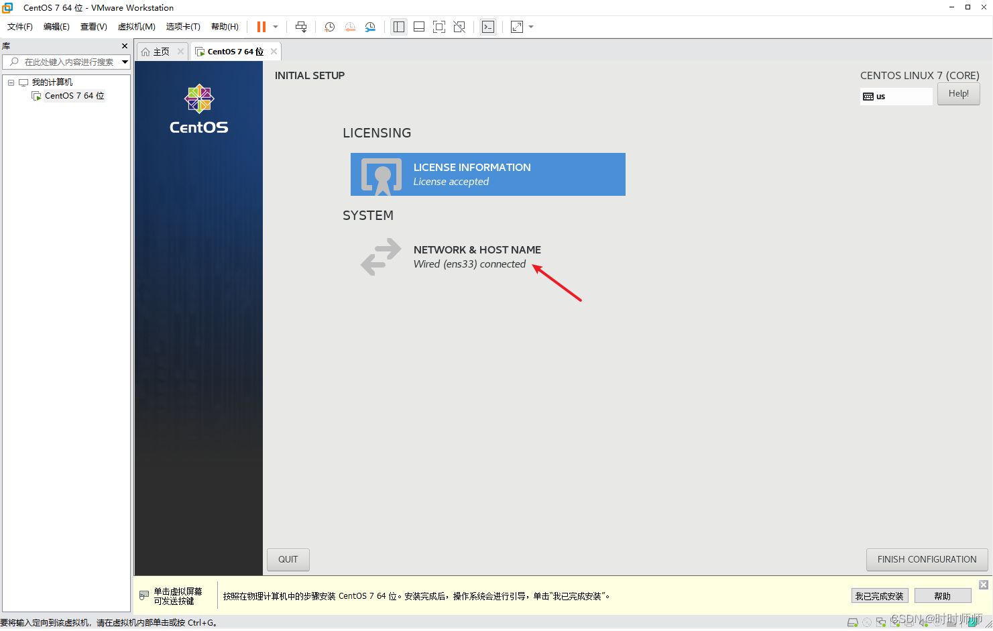This screenshot has width=993, height=631.
Task: Open the power options dropdown beside pause
Action: (x=276, y=27)
